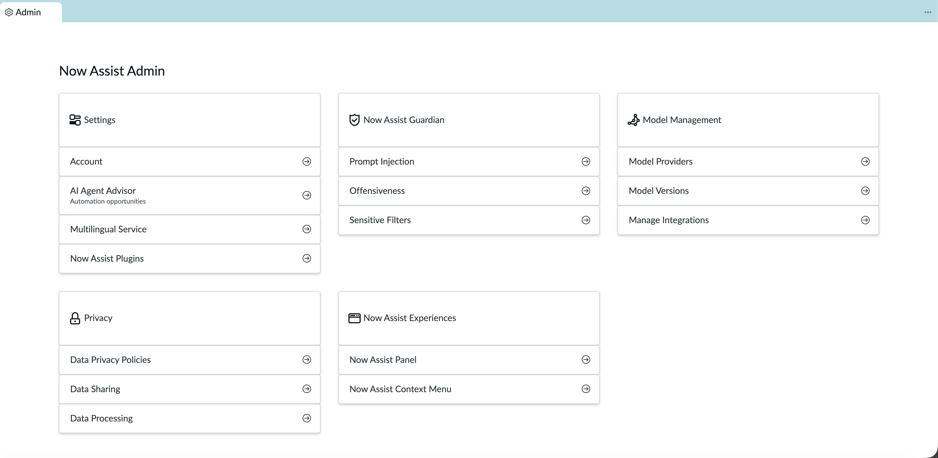938x458 pixels.
Task: Open Now Assist Plugins
Action: (189, 259)
